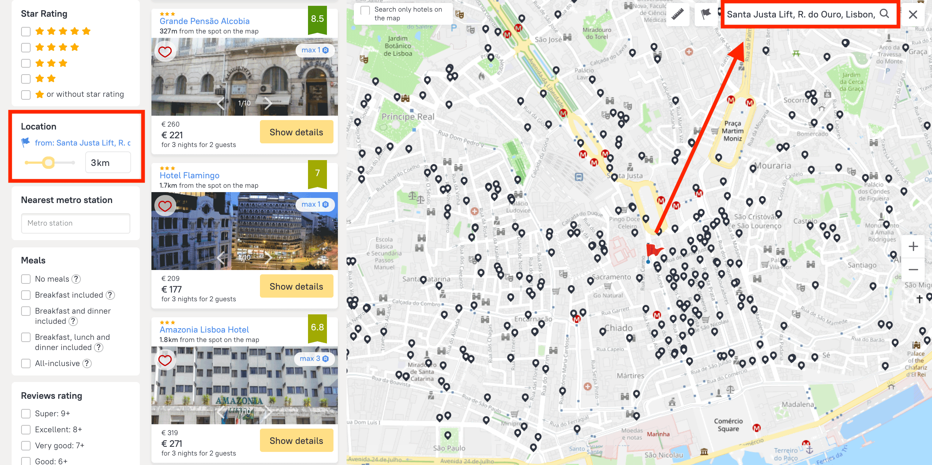Viewport: 932px width, 465px height.
Task: Add Hotel Flamingo to favorites heart
Action: 165,206
